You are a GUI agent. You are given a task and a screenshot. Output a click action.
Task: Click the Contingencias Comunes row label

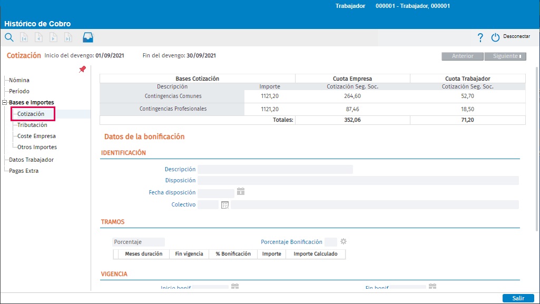(x=173, y=96)
